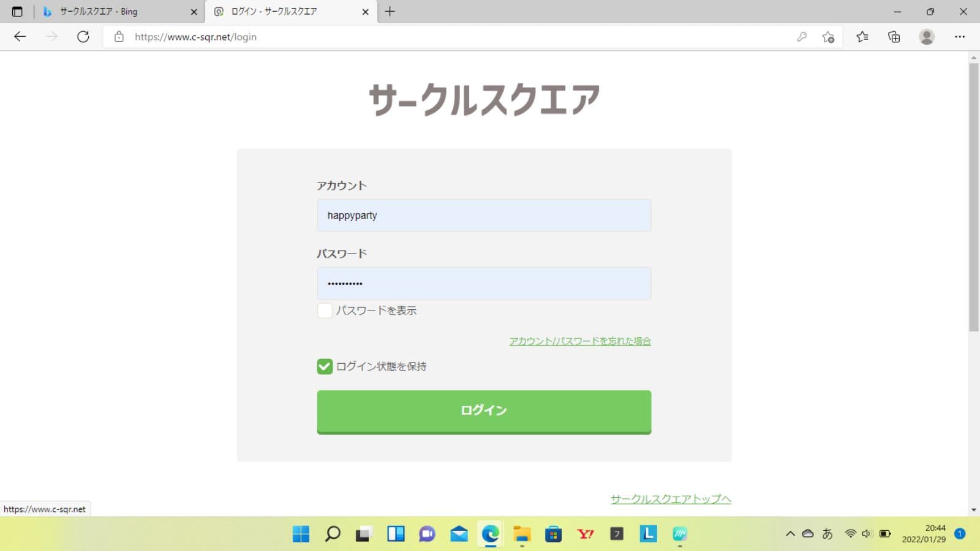The image size is (980, 551).
Task: Follow the サークルスクエアトップへ link
Action: (x=671, y=499)
